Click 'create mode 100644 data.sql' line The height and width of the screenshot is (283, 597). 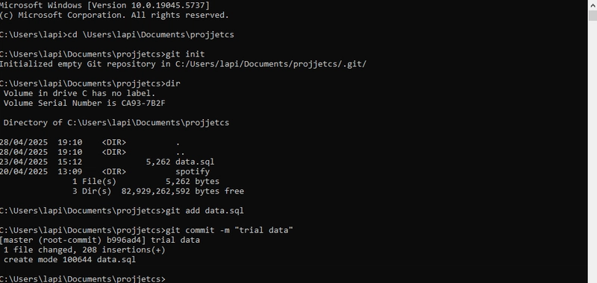[69, 260]
